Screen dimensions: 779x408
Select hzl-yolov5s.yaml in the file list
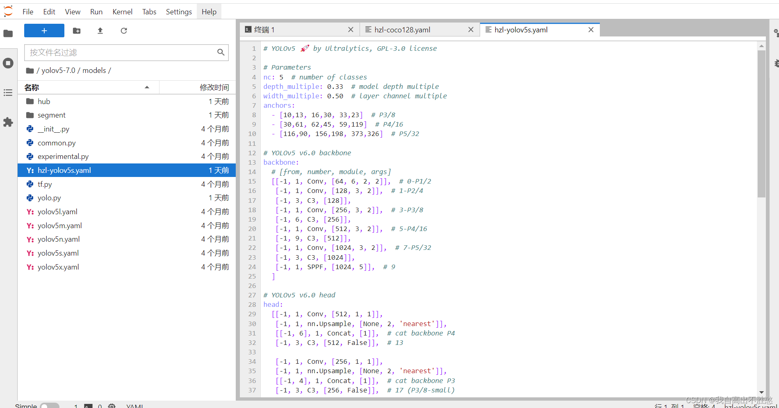coord(127,170)
